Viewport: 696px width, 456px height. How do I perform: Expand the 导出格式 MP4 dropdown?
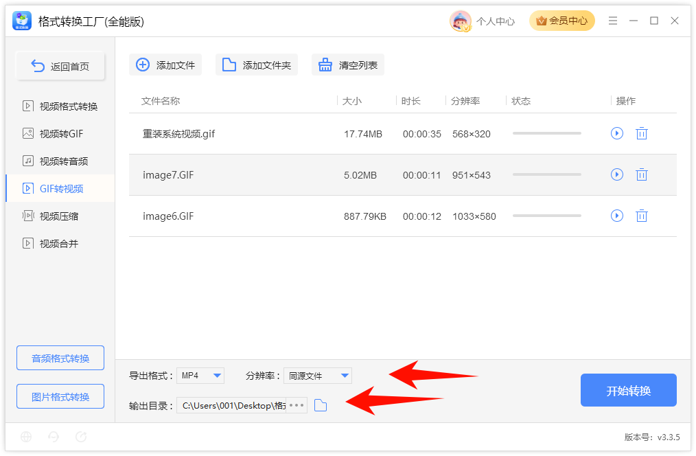pos(200,376)
